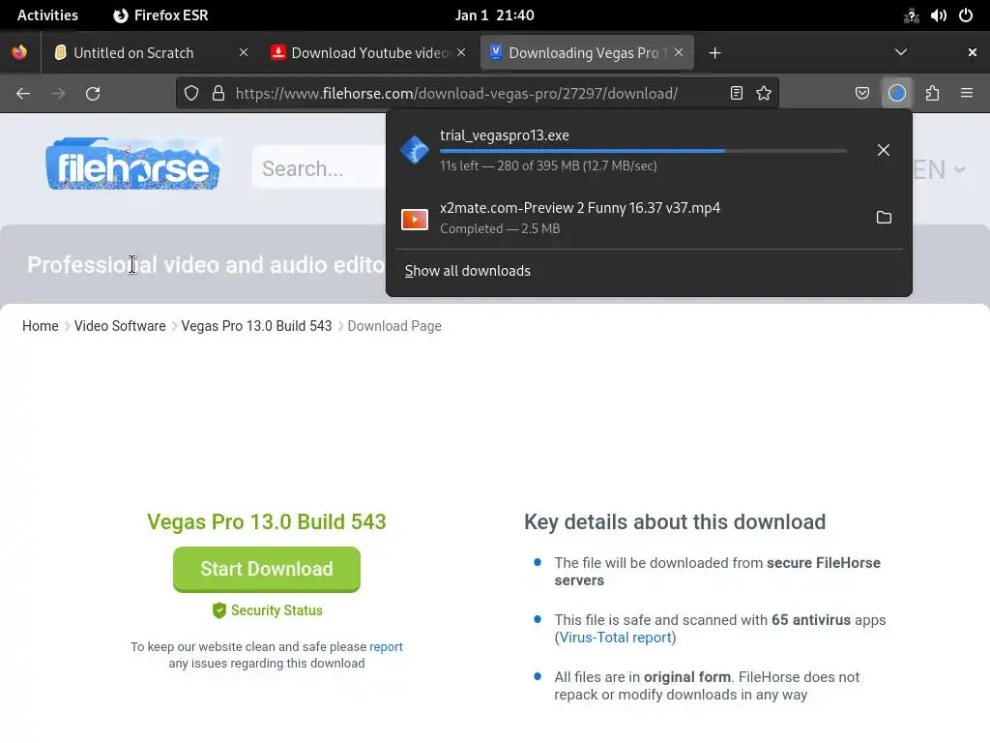Viewport: 990px width, 743px height.
Task: Show x2mate mp4 file in folder
Action: point(884,218)
